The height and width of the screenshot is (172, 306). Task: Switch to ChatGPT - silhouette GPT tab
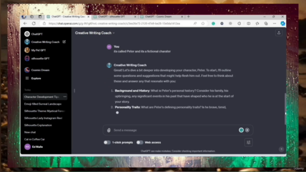click(x=115, y=17)
